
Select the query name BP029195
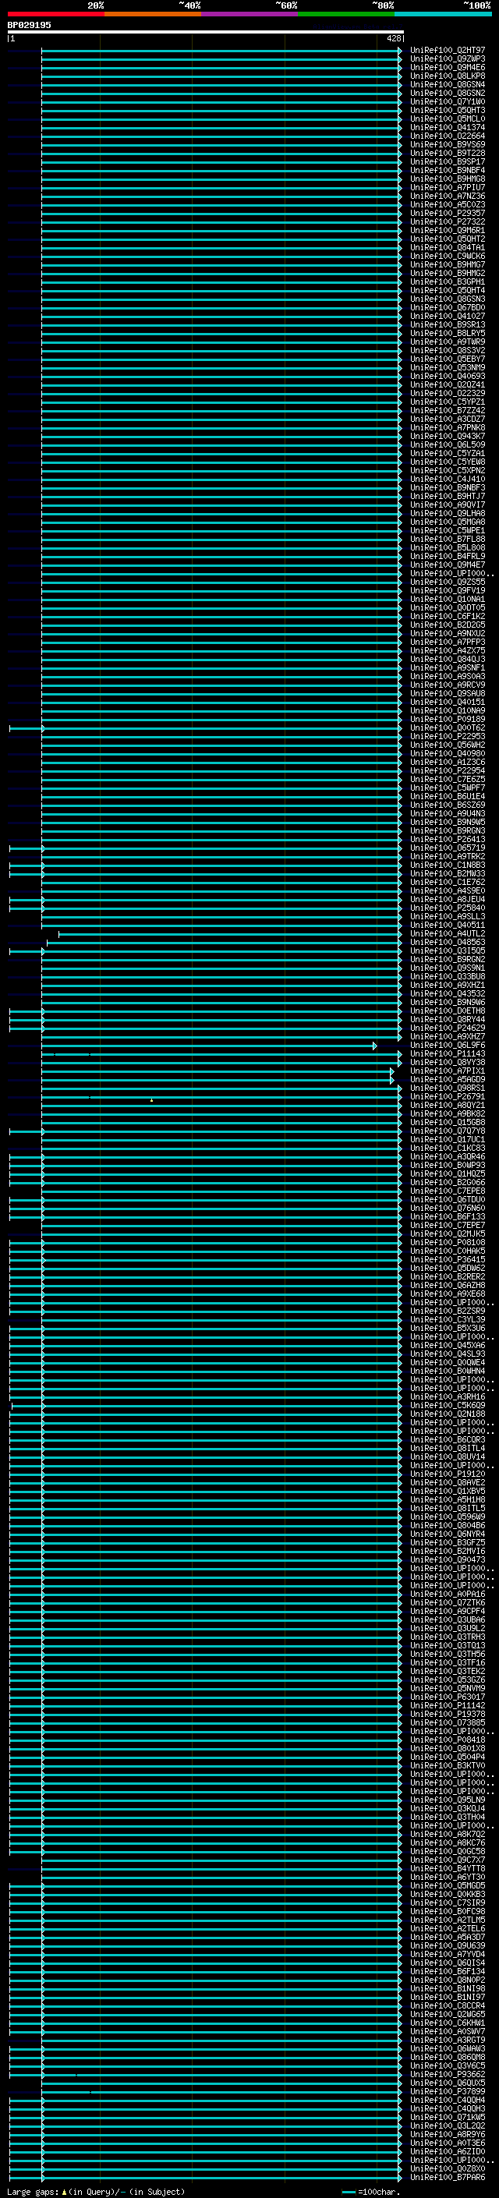[x=29, y=25]
